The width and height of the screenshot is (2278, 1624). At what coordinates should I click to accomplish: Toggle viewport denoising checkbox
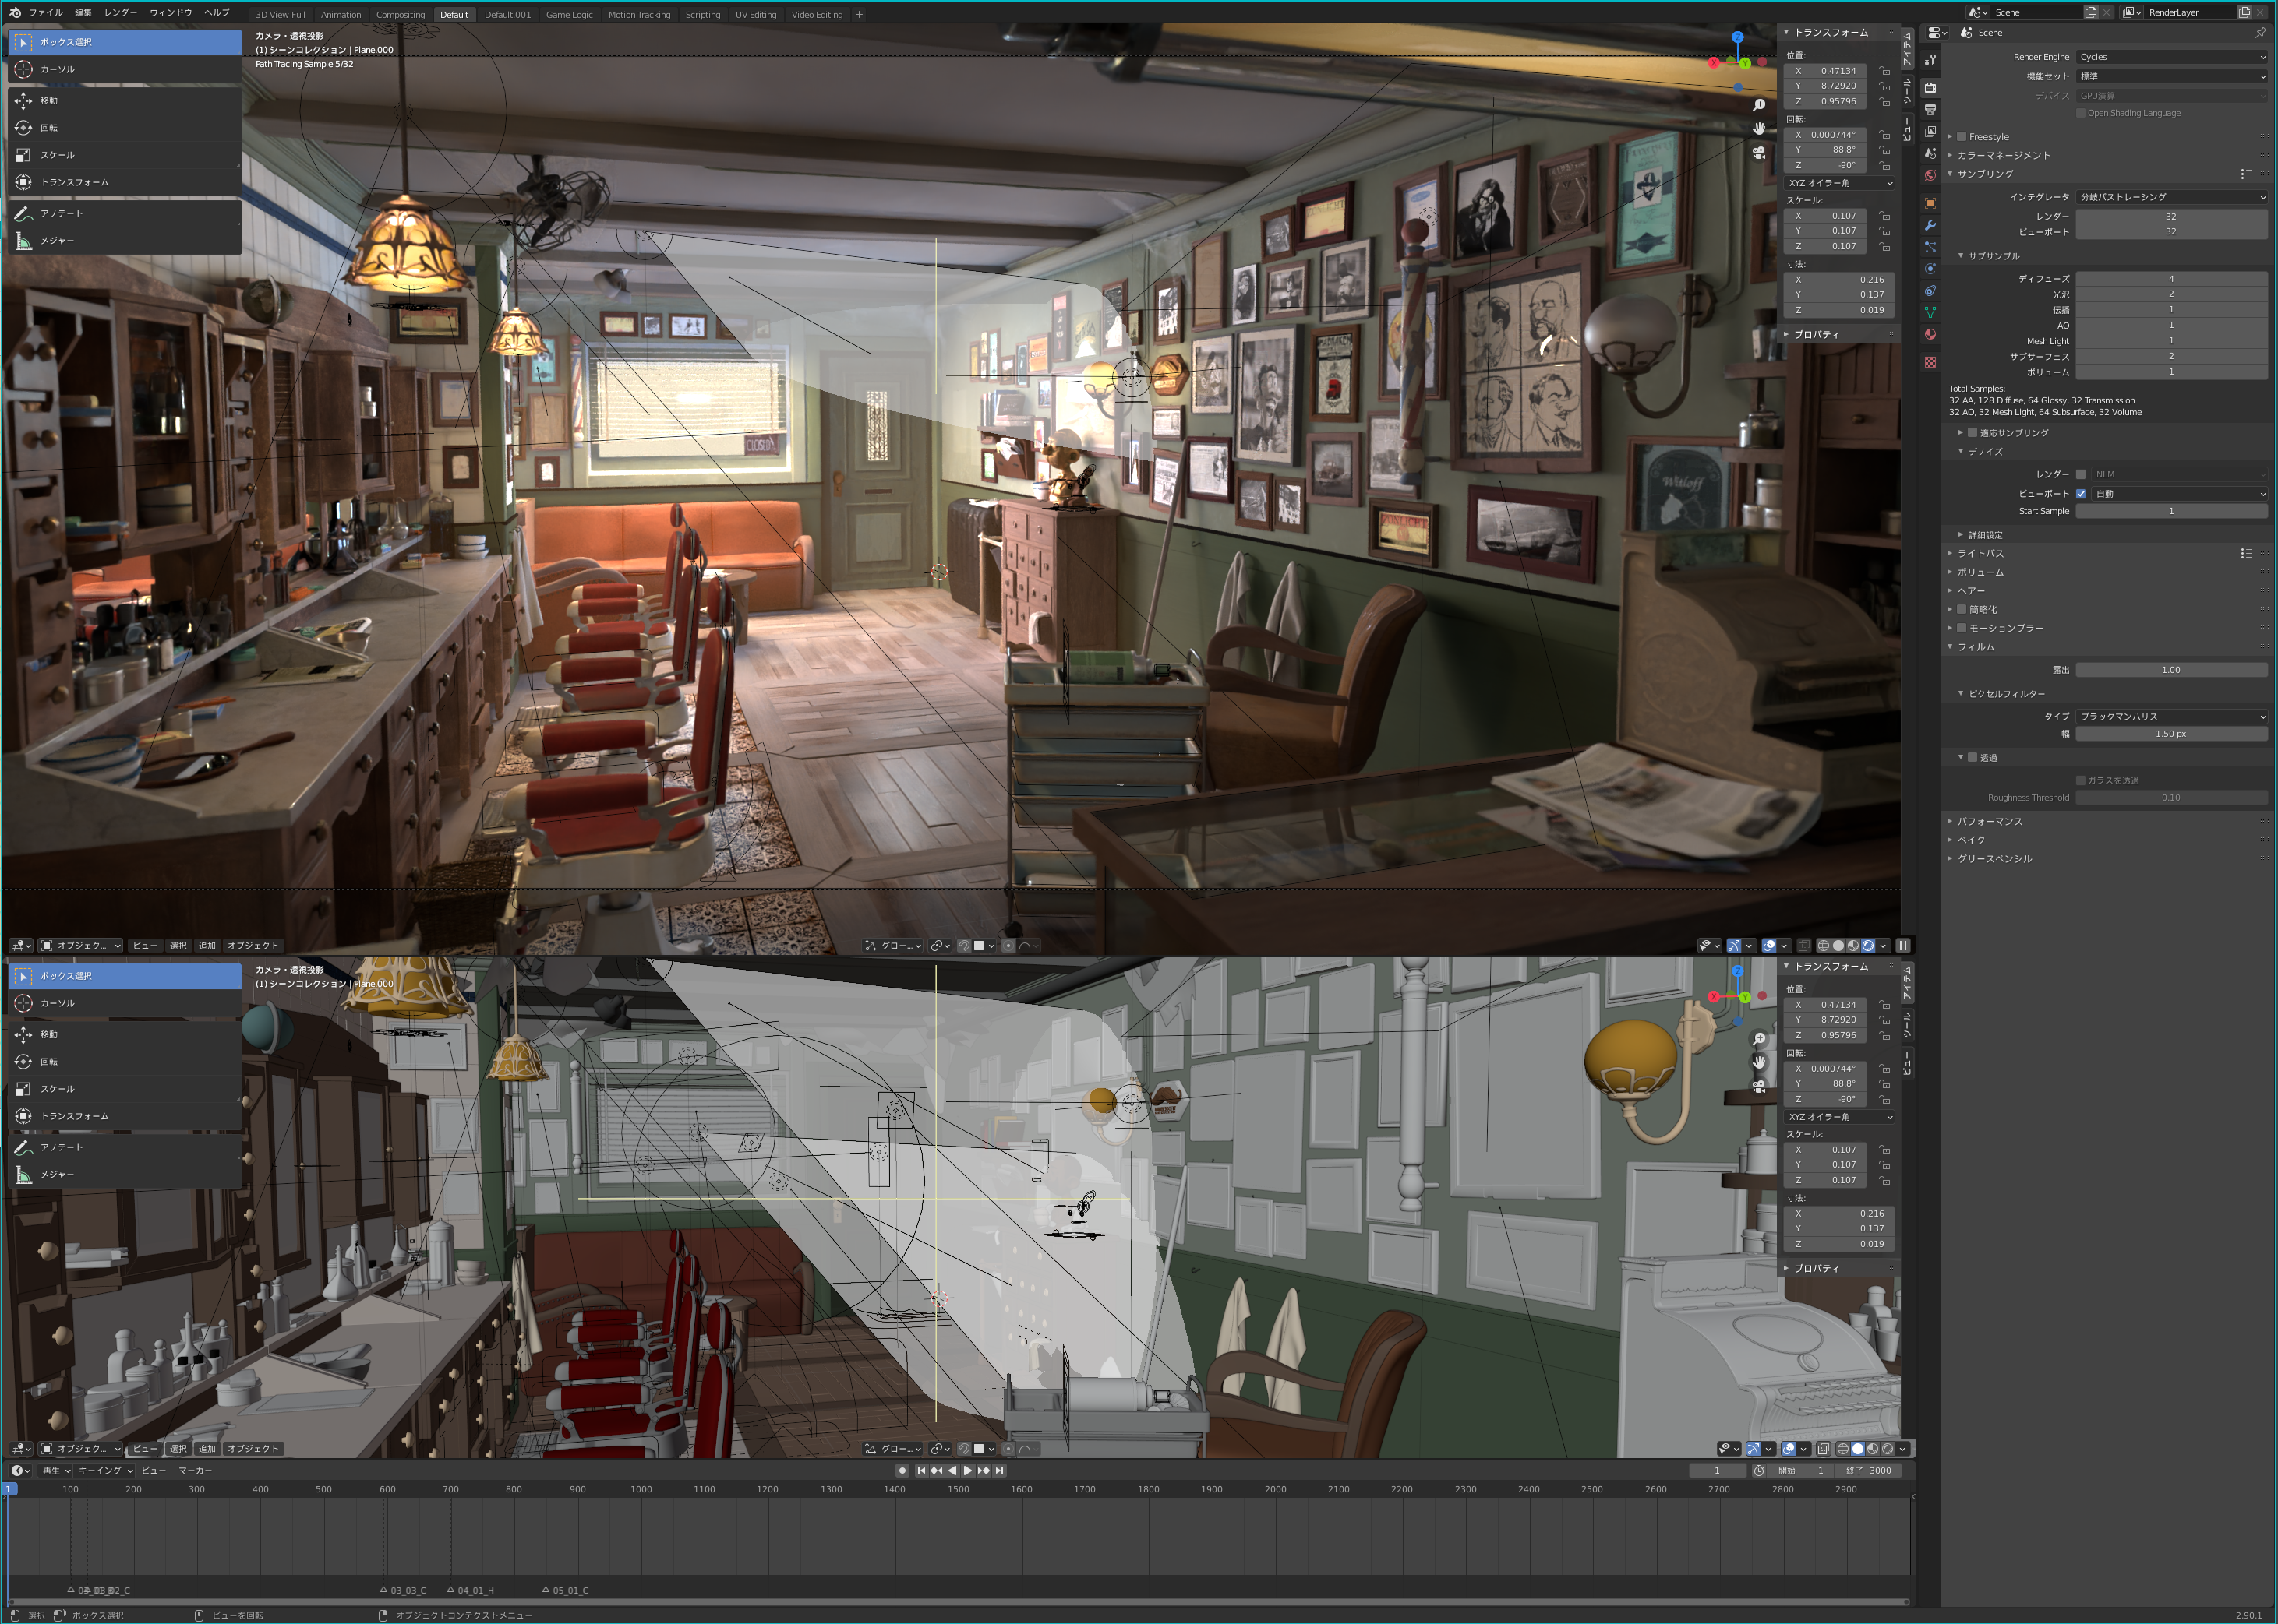coord(2081,494)
